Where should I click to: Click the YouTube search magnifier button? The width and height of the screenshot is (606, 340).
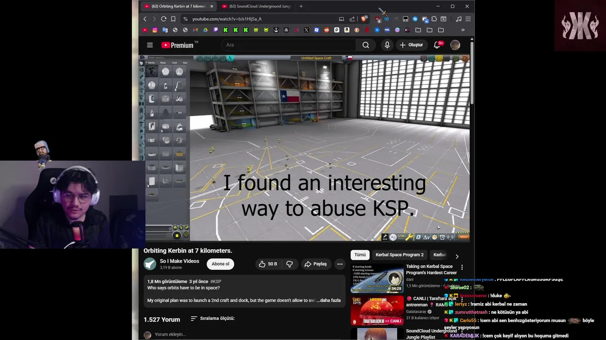click(x=365, y=45)
